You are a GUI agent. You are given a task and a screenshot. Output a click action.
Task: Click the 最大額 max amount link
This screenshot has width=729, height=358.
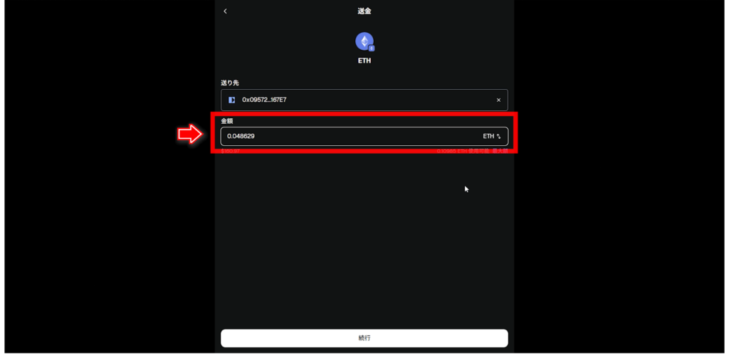[500, 151]
